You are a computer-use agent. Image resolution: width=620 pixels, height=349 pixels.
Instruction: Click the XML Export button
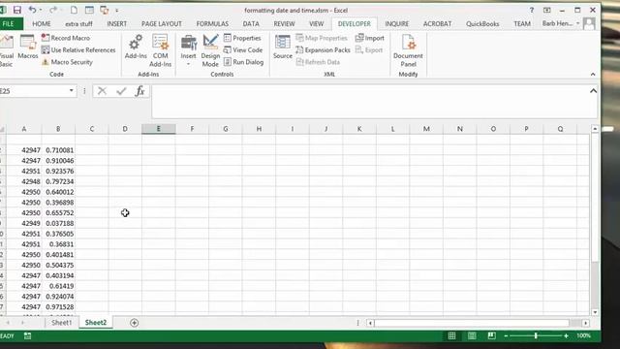tap(369, 49)
